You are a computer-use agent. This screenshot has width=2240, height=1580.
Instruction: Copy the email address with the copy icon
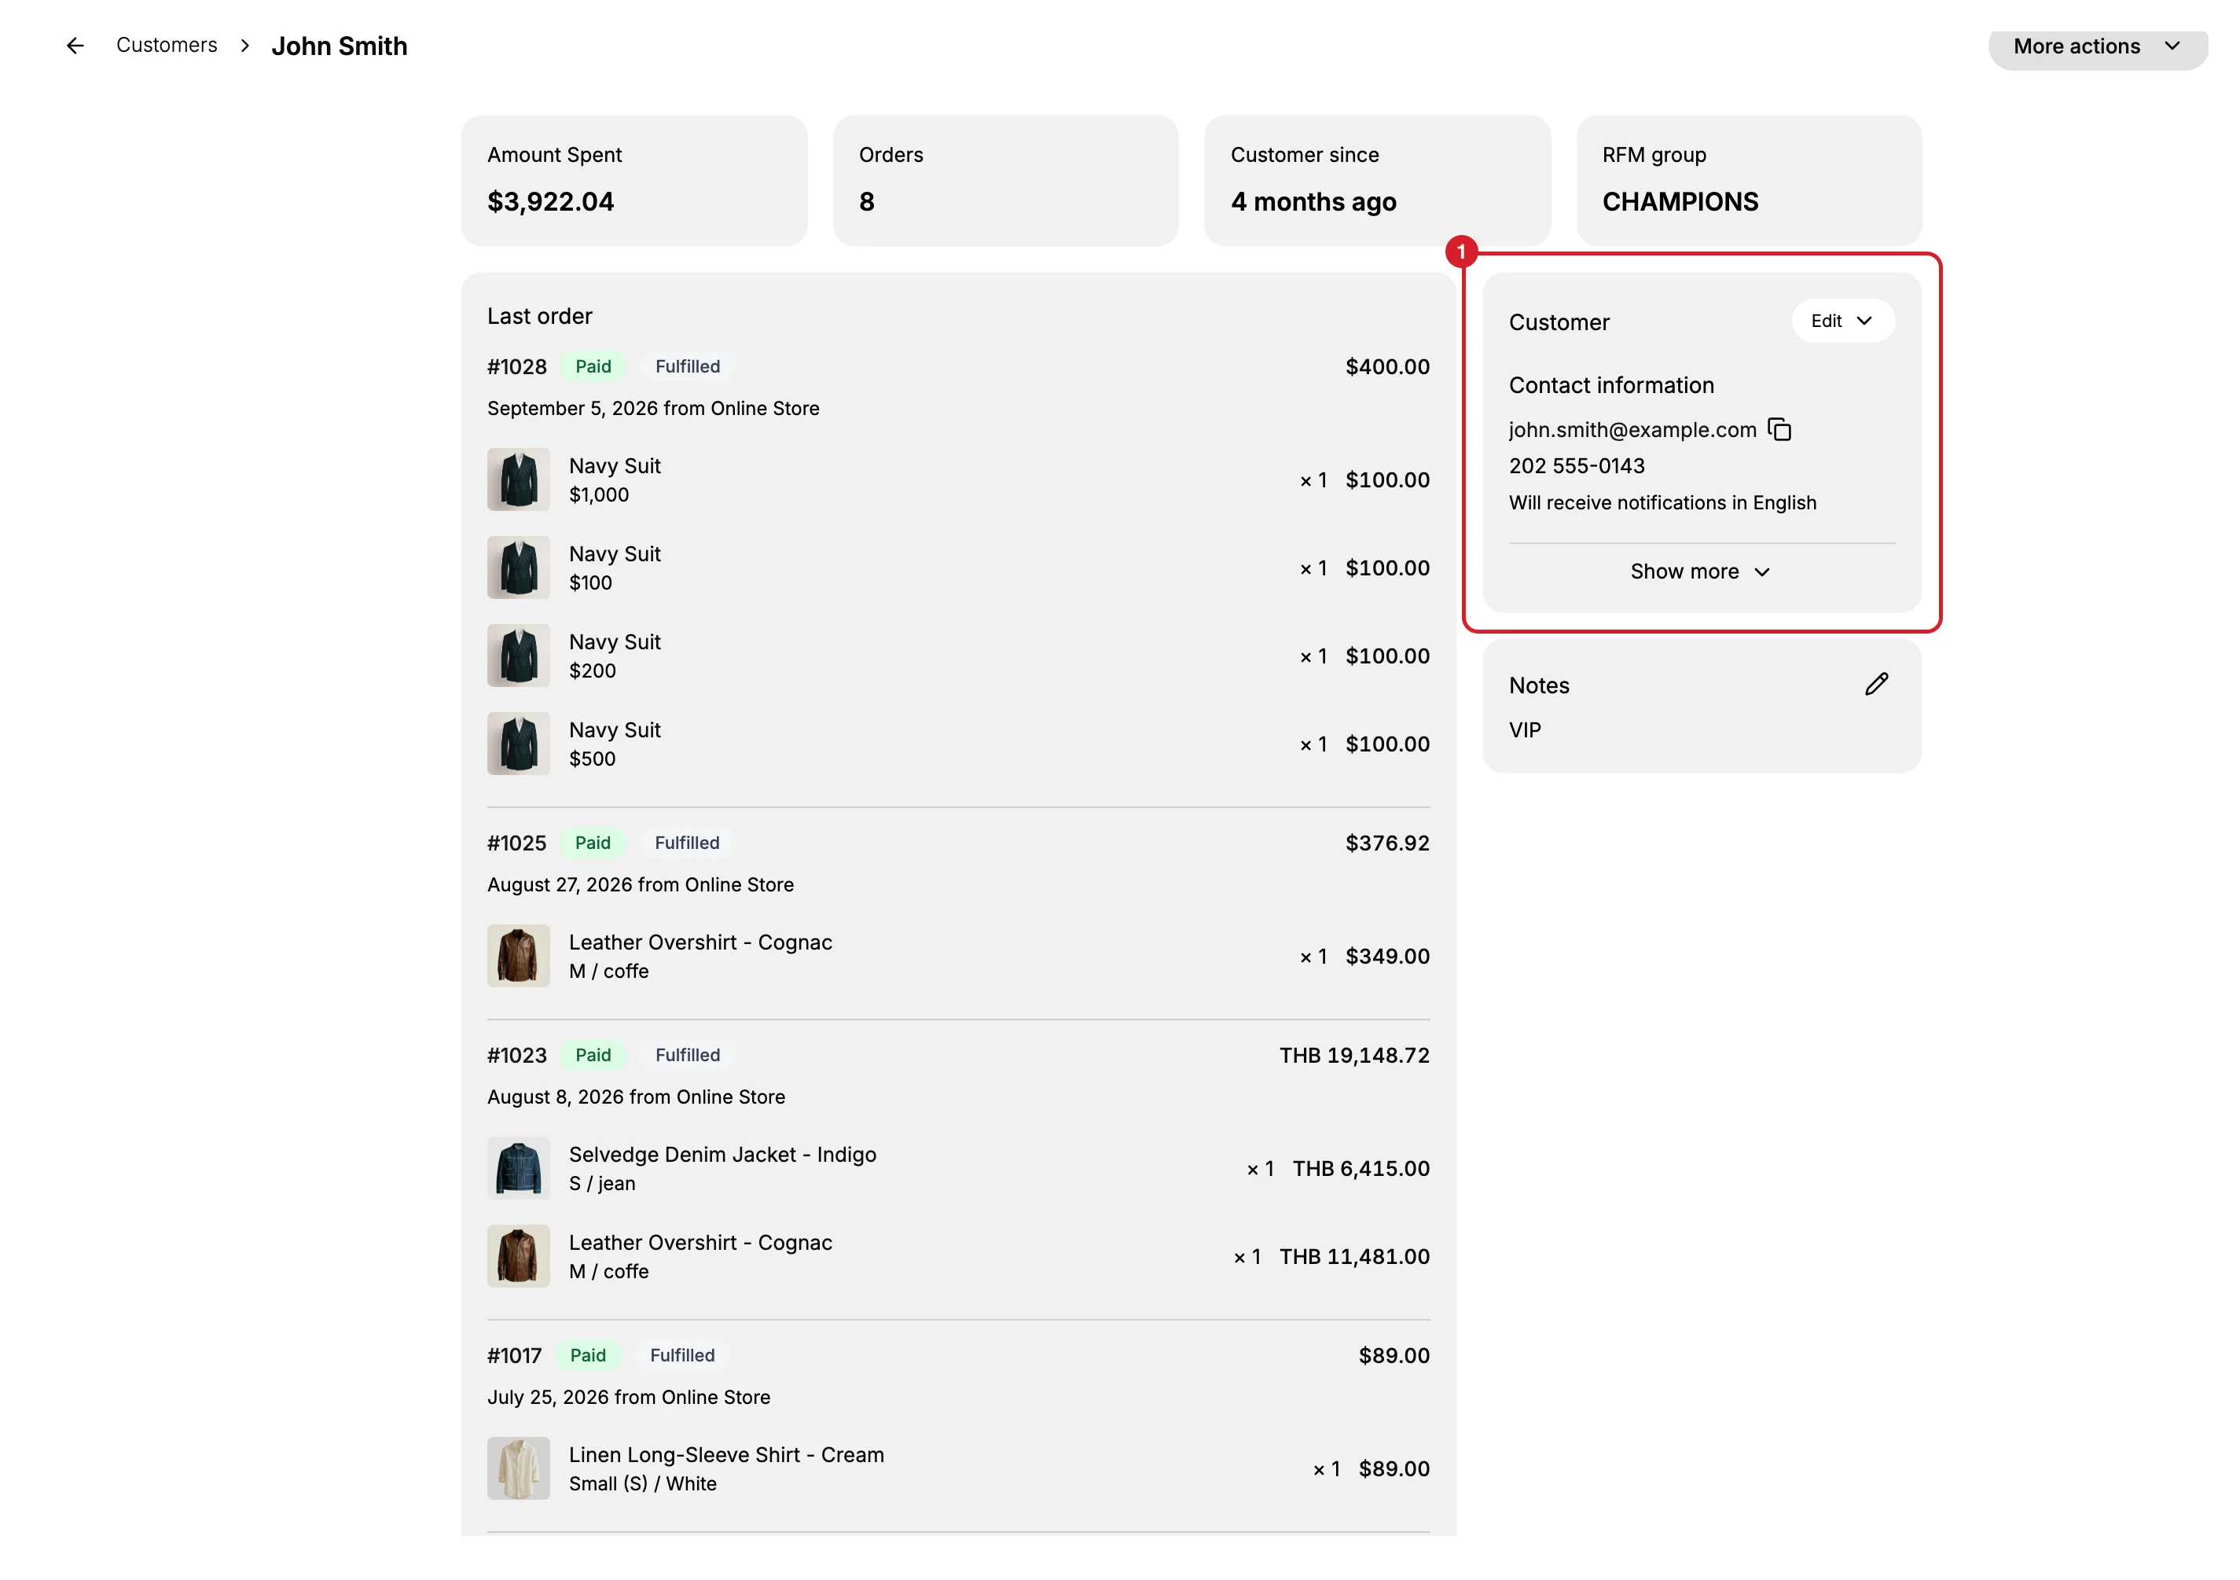1779,429
